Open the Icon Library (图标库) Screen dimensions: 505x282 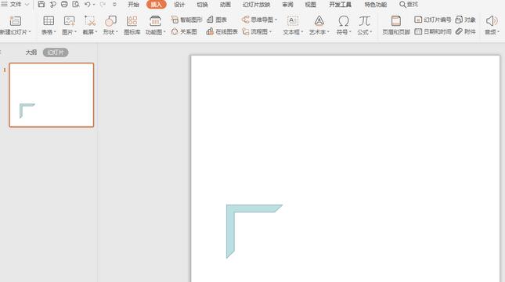(132, 25)
